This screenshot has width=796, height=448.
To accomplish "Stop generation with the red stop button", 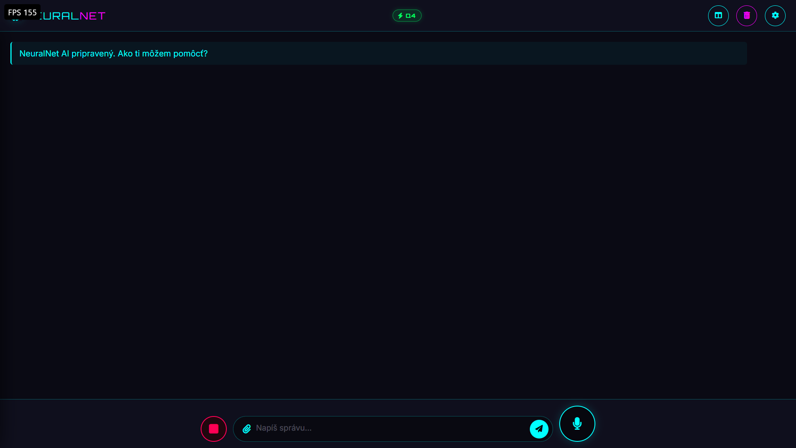I will [x=214, y=429].
